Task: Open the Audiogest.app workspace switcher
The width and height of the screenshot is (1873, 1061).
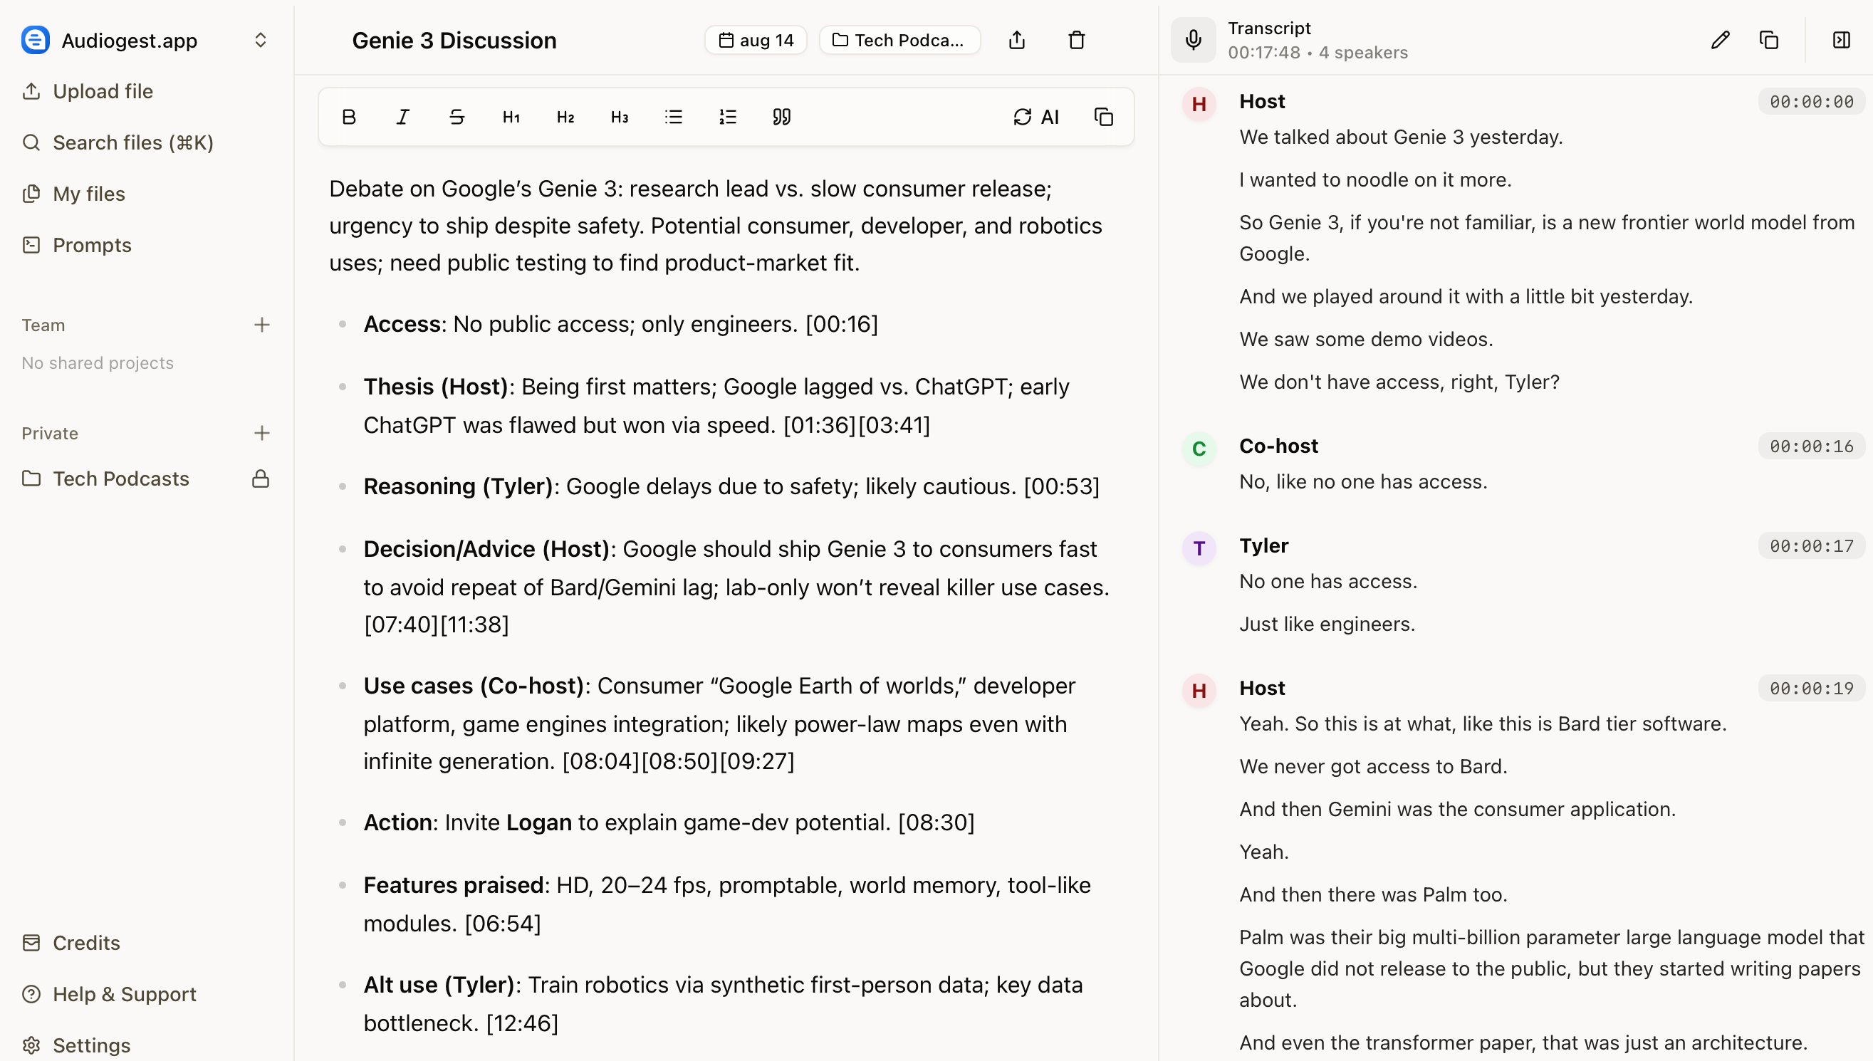Action: pos(260,40)
